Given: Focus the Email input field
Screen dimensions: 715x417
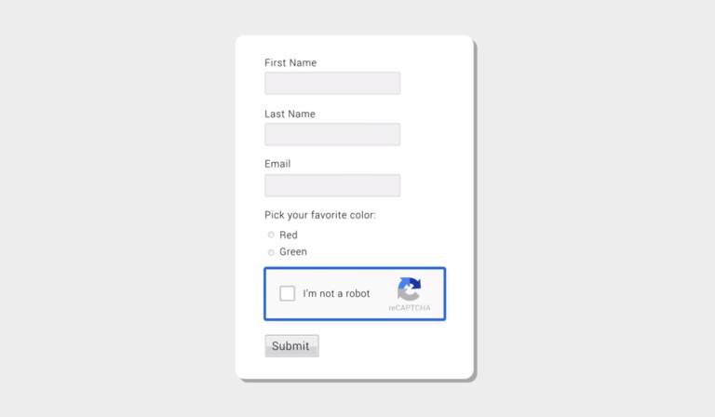Looking at the screenshot, I should (332, 185).
